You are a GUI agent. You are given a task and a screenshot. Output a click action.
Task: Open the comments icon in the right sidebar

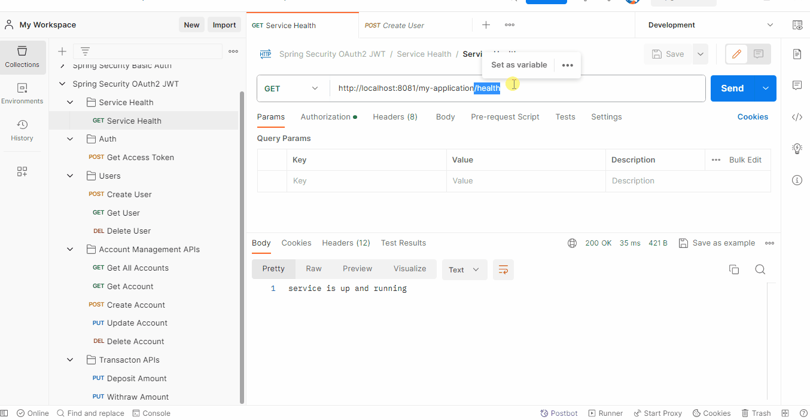tap(797, 85)
